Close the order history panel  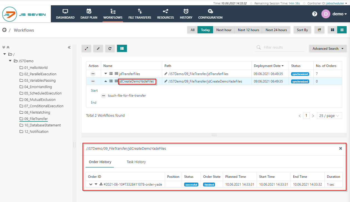click(x=341, y=148)
